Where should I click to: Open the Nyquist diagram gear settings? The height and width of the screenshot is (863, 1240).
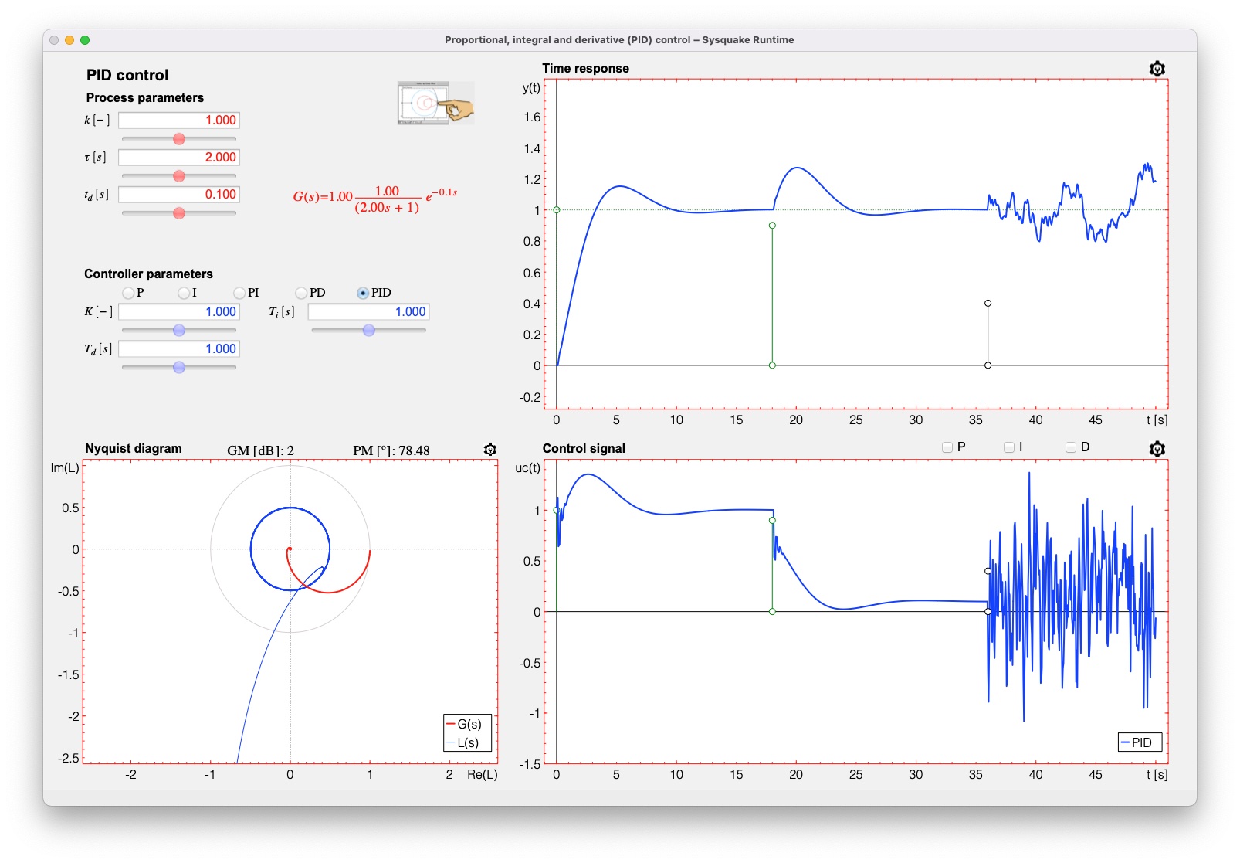point(490,450)
